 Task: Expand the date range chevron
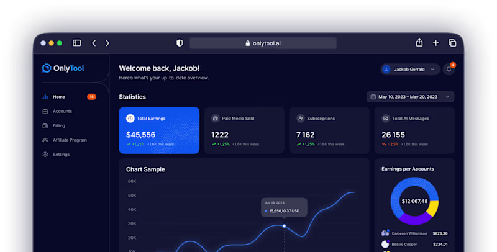(x=447, y=97)
